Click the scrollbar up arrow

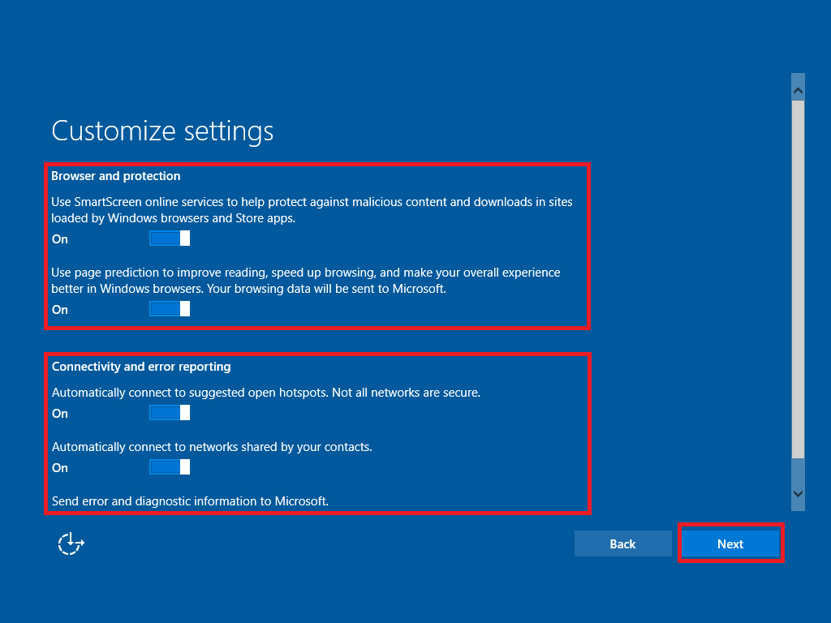pyautogui.click(x=798, y=88)
